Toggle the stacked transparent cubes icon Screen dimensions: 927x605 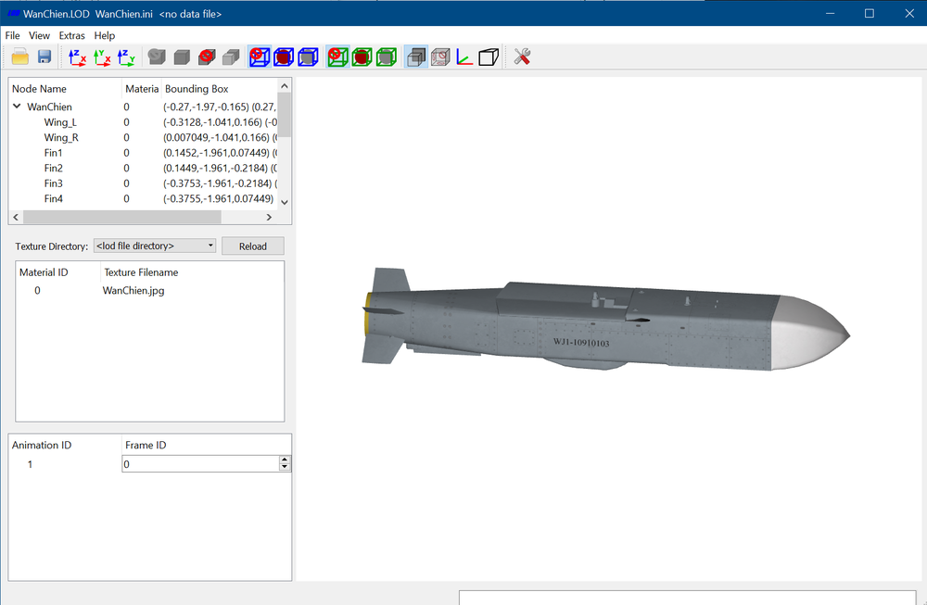416,57
